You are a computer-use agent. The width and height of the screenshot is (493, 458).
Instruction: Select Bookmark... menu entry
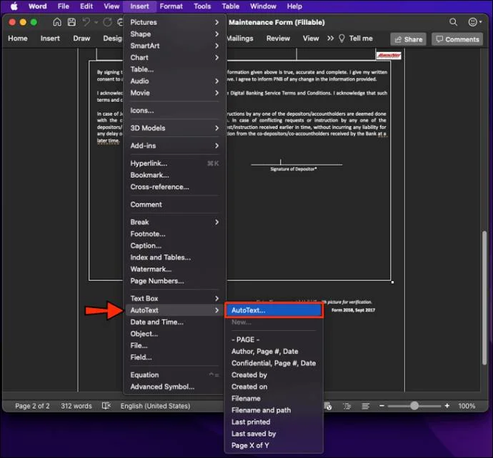pos(174,175)
